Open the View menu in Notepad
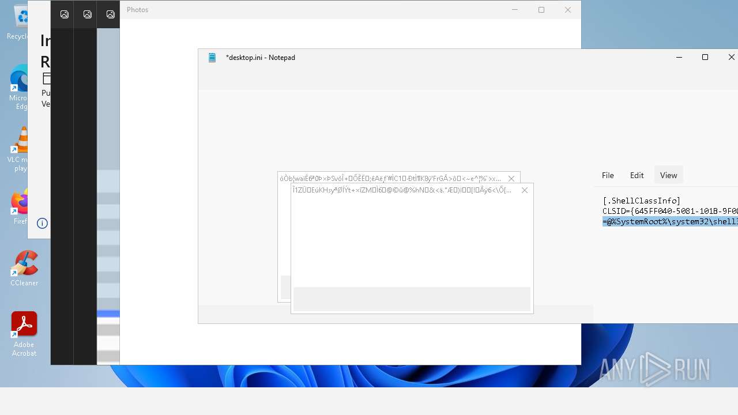Screen dimensions: 738x415 click(668, 175)
